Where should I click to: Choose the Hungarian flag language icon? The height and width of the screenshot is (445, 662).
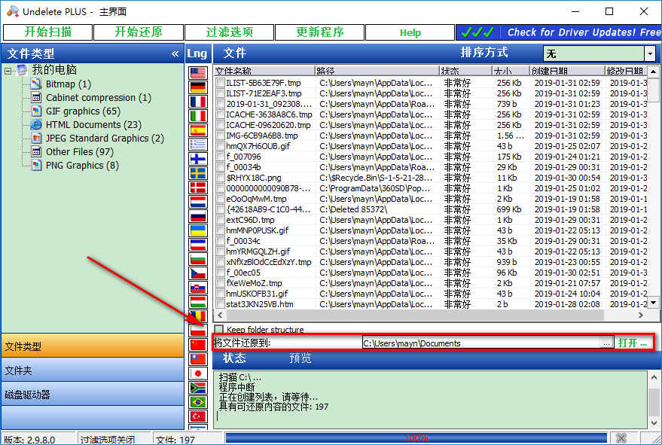(x=197, y=302)
